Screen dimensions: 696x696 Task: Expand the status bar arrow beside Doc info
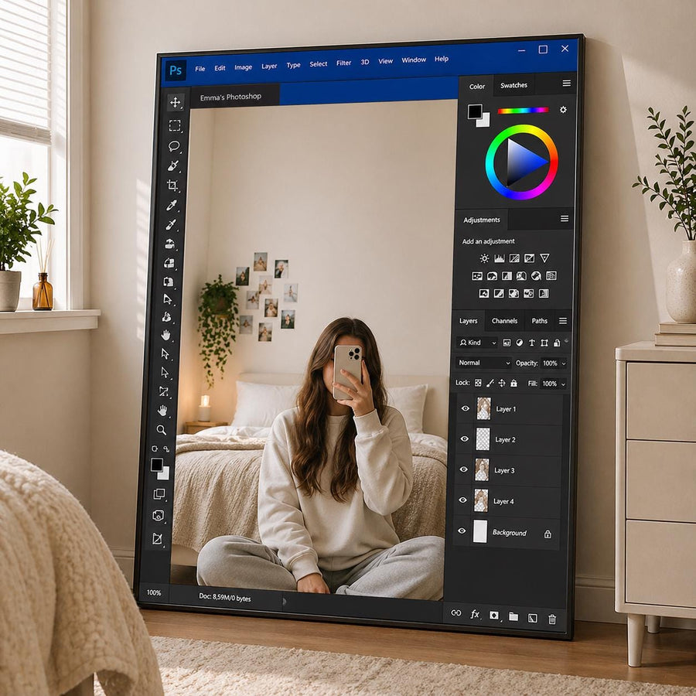[284, 602]
